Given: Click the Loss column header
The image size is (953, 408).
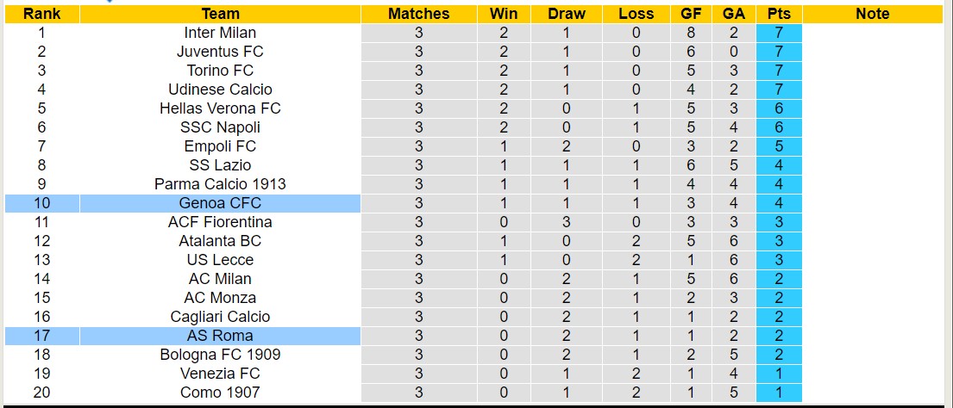Looking at the screenshot, I should [x=636, y=14].
